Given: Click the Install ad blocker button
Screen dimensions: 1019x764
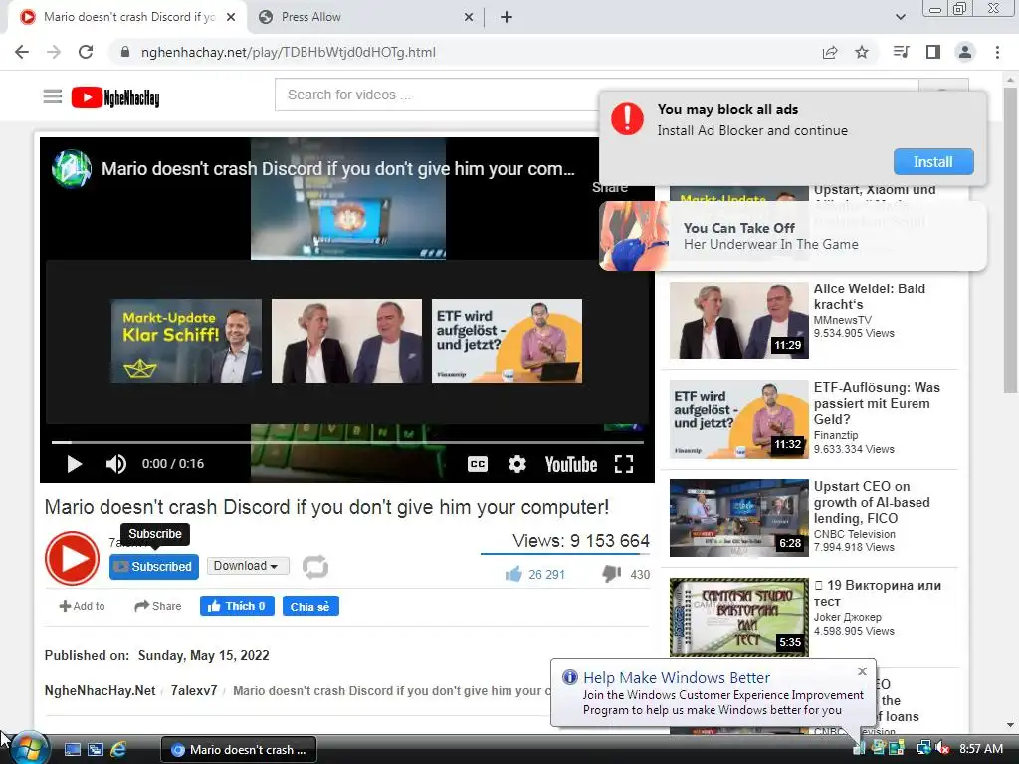Looking at the screenshot, I should [x=933, y=162].
